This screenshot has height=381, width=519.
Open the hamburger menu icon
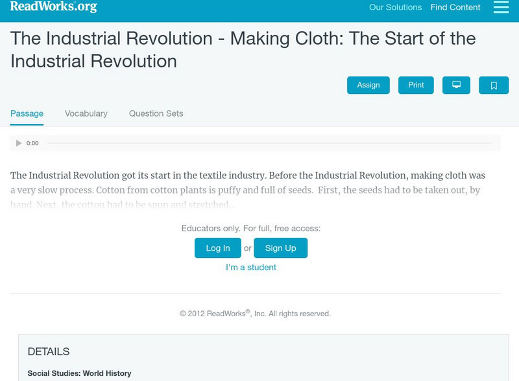[501, 7]
